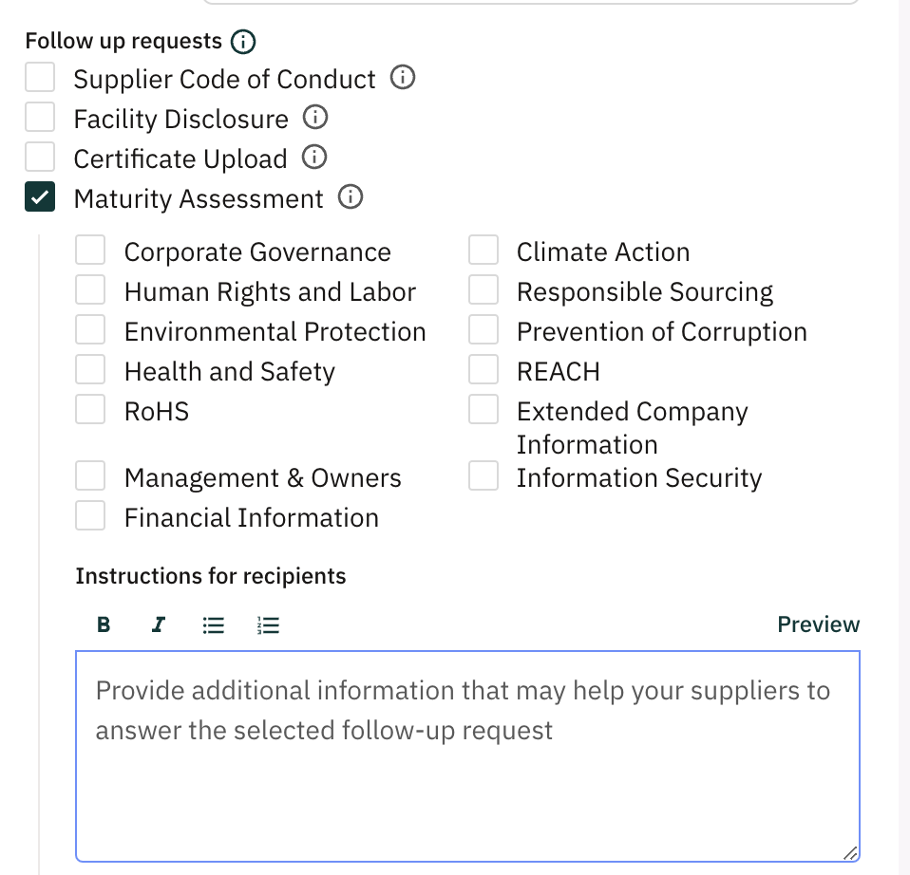Toggle bold formatting in instructions editor
This screenshot has width=910, height=875.
pyautogui.click(x=104, y=624)
